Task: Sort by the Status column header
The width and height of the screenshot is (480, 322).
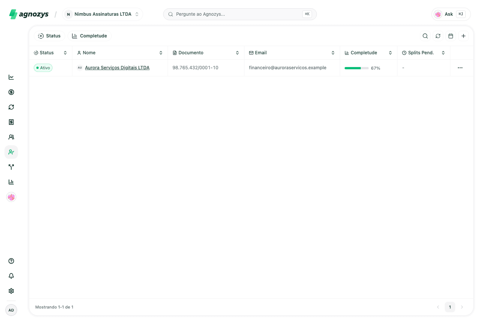Action: tap(51, 53)
